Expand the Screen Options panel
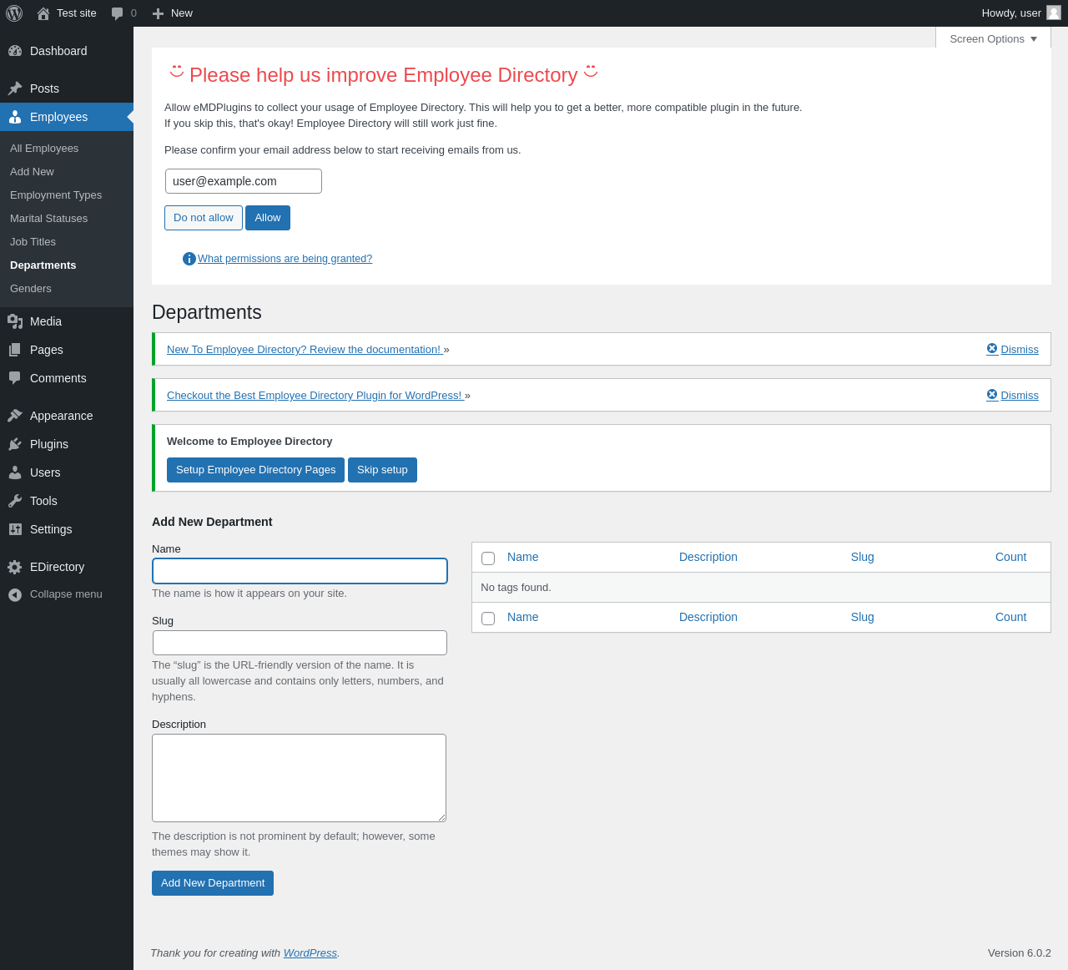Screen dimensions: 1068x970 point(993,38)
